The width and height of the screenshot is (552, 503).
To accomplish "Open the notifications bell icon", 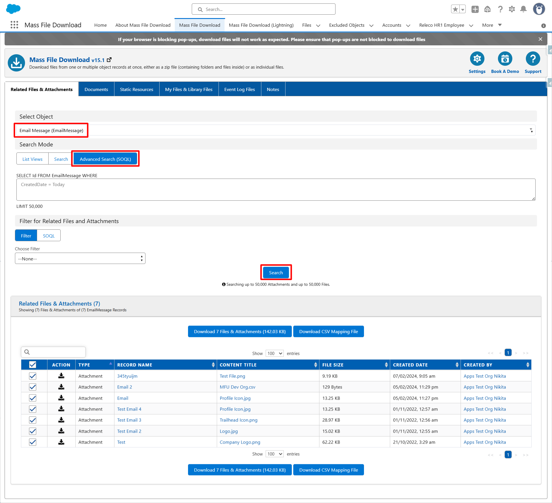I will tap(524, 9).
